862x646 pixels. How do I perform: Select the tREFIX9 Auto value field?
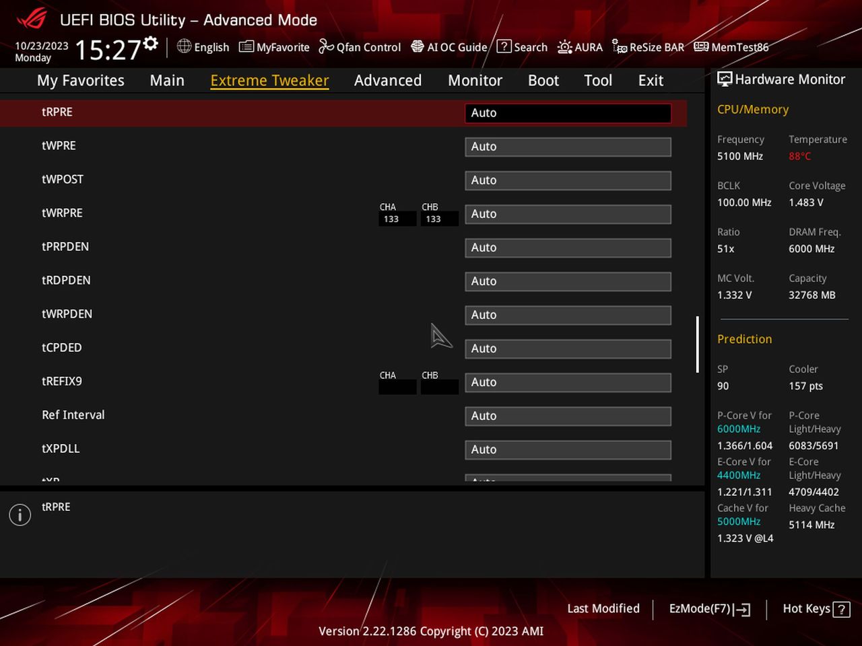click(568, 382)
